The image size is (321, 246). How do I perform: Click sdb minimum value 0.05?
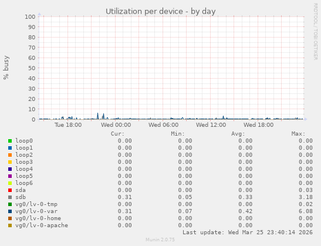[185, 197]
